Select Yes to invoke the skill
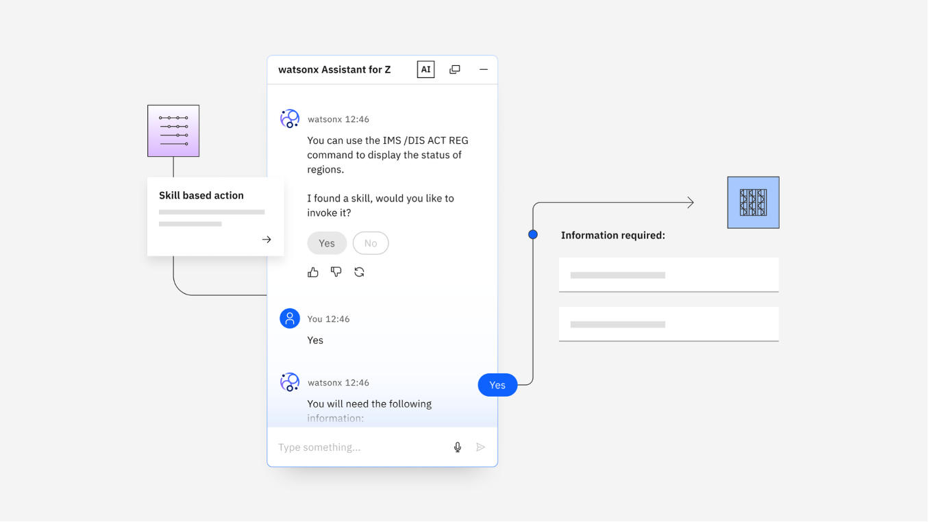 327,243
